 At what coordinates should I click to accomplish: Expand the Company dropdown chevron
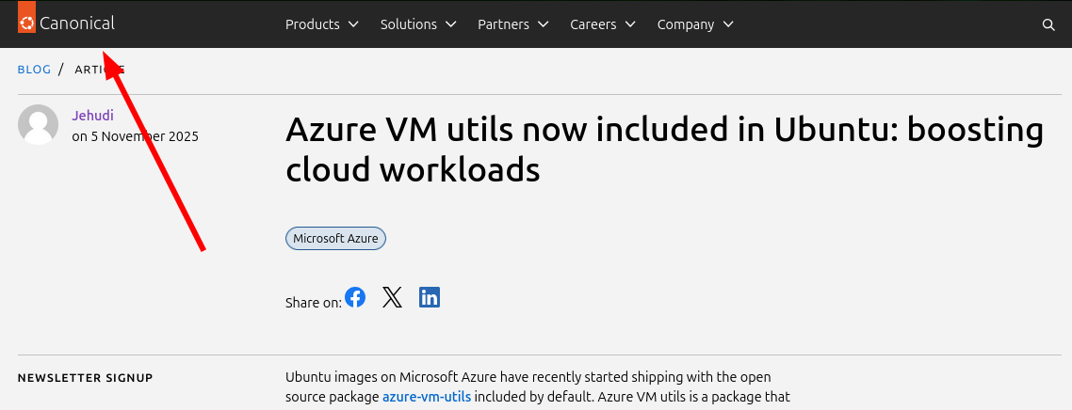pos(728,24)
